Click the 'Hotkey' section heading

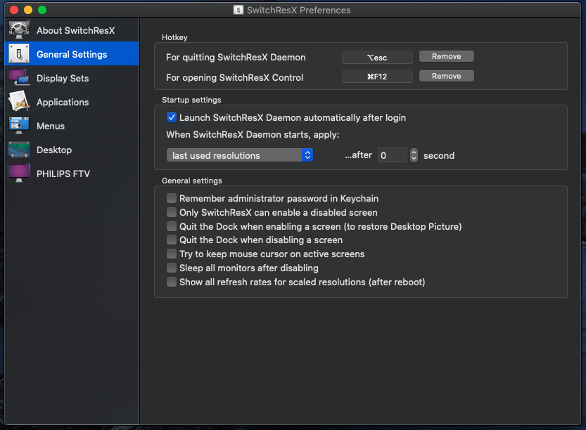[174, 37]
